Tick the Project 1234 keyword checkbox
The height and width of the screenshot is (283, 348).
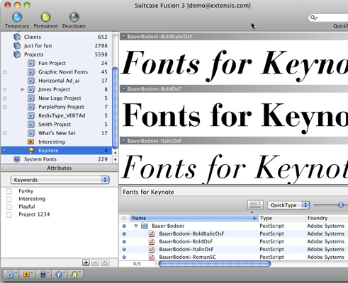pyautogui.click(x=9, y=215)
